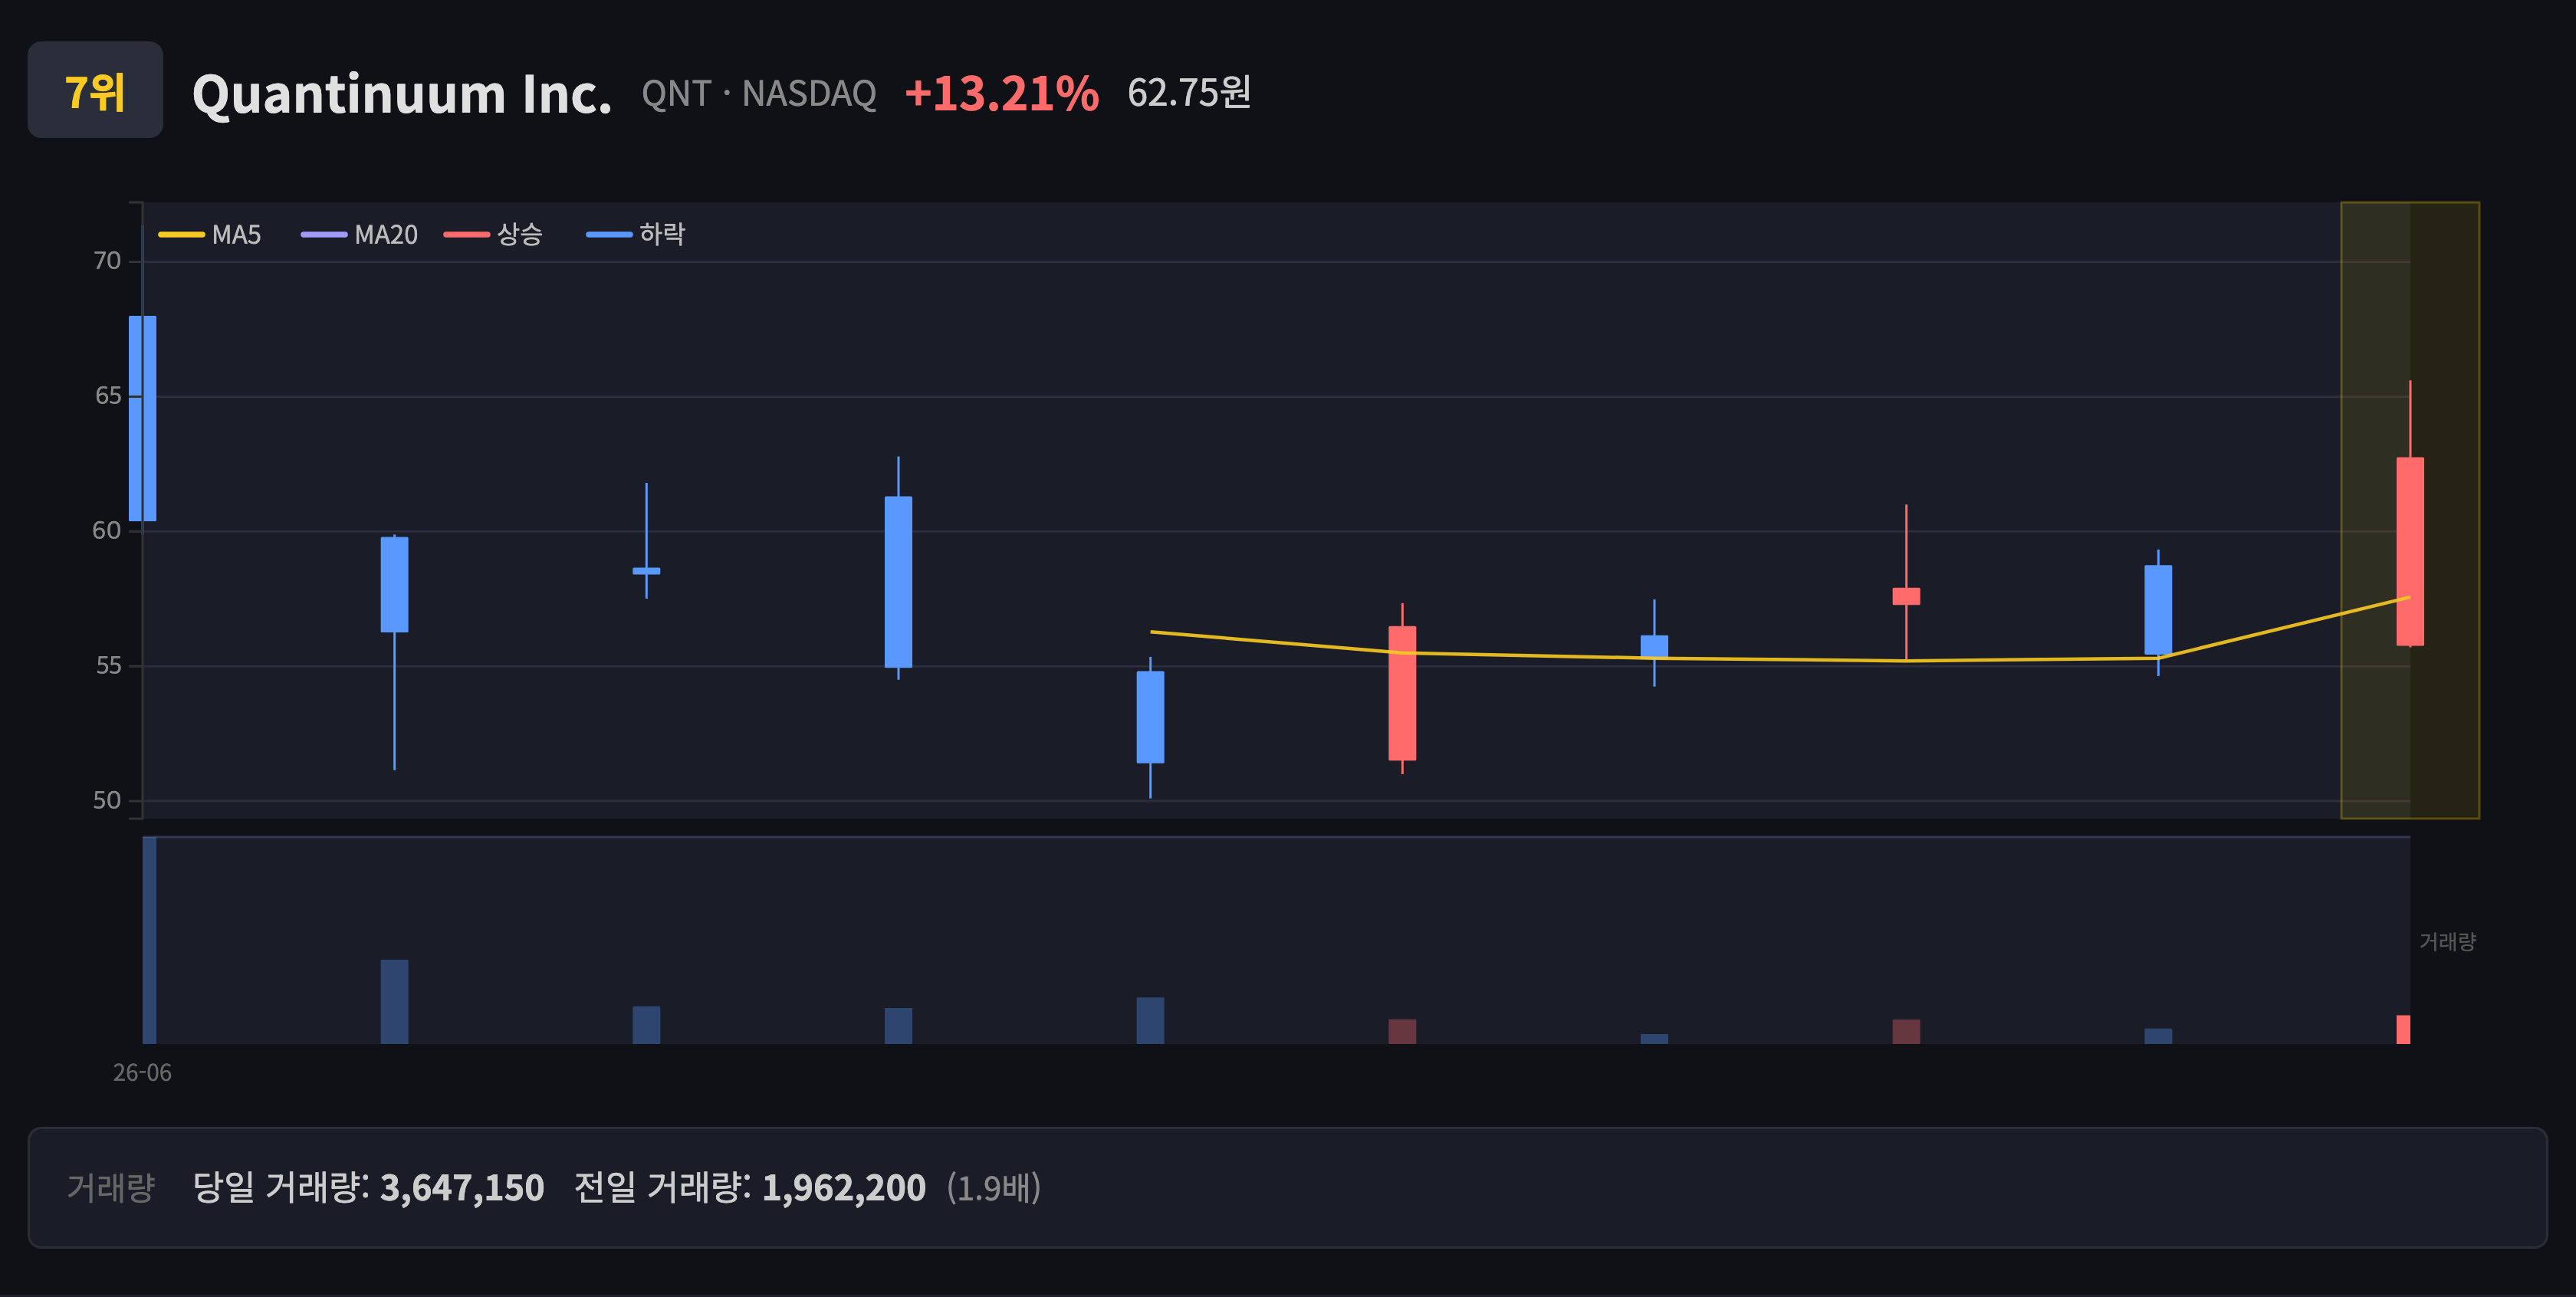Click the small doji candle near 58.5
Screen dimensions: 2576x1297
coord(646,571)
